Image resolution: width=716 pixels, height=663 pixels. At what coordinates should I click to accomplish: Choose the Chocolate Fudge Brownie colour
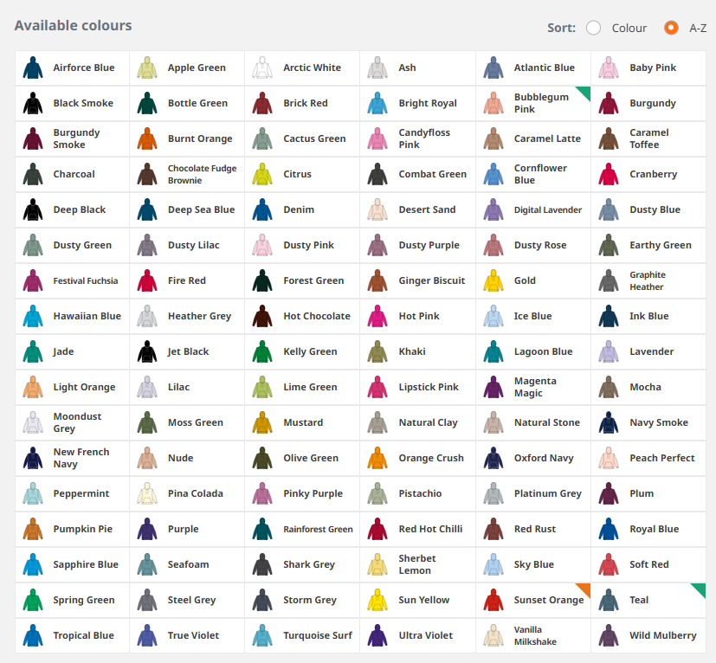coord(187,174)
